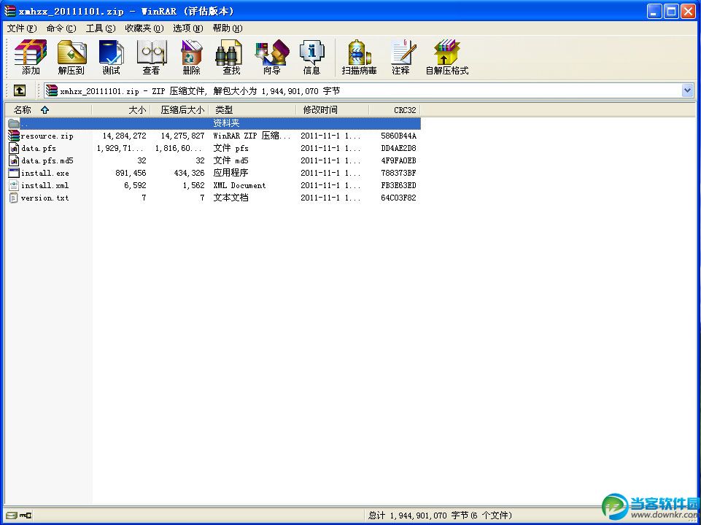Screen dimensions: 701x525
Task: Click size value 6,592 for install.xml
Action: pyautogui.click(x=135, y=185)
